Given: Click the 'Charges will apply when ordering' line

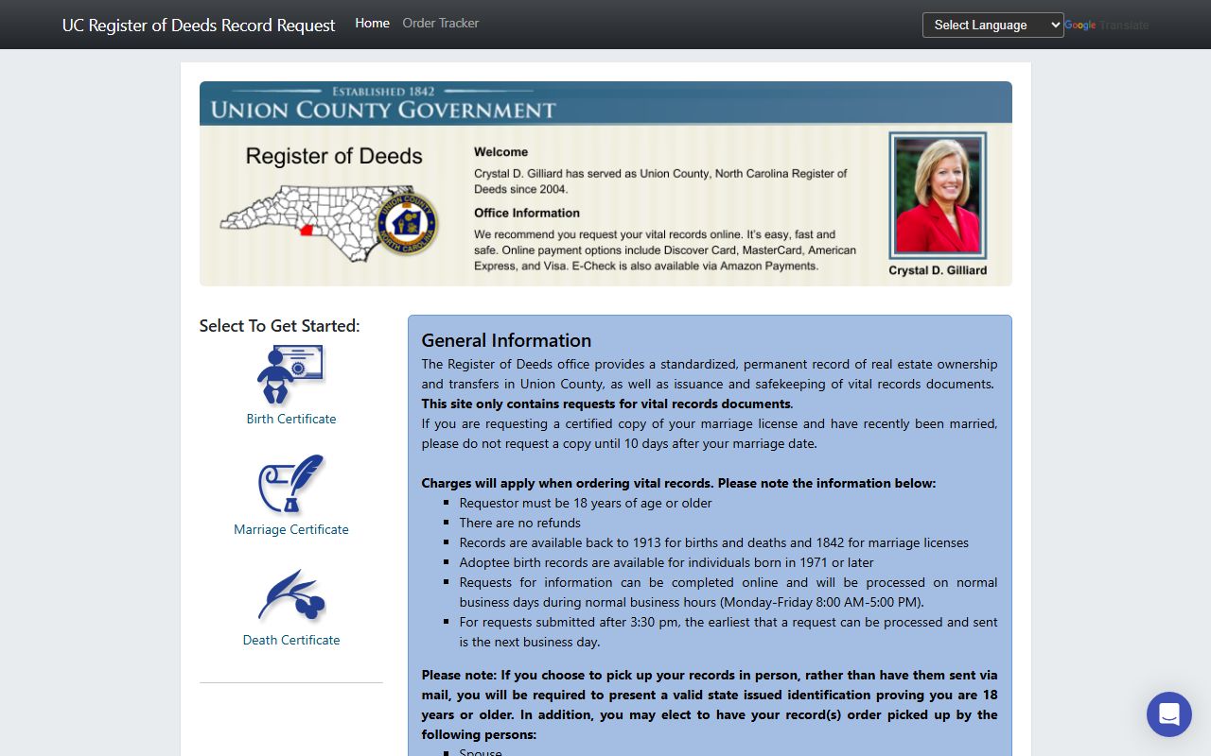Looking at the screenshot, I should 678,483.
